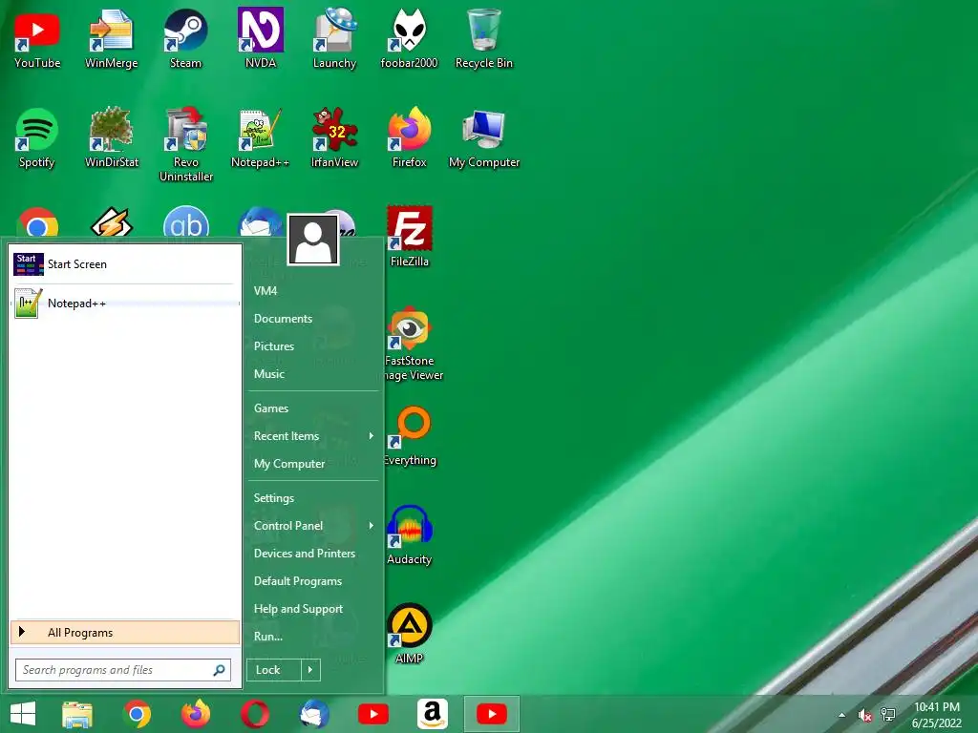
Task: Open the first YouTube taskbar icon
Action: click(373, 714)
